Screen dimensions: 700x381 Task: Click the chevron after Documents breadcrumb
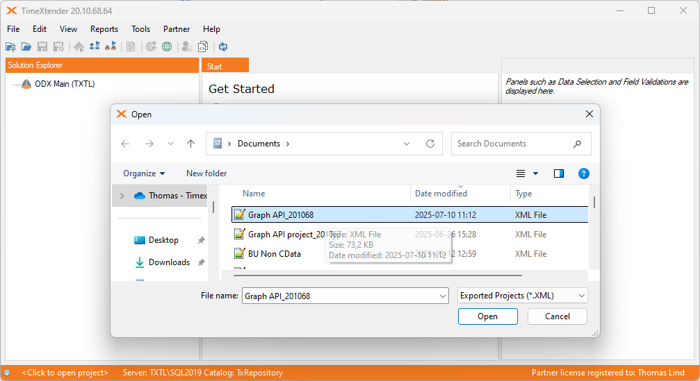click(x=288, y=144)
